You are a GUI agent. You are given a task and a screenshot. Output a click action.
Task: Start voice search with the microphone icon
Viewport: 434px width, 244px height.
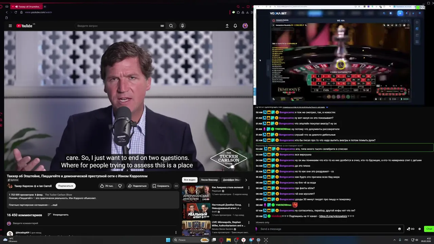click(x=182, y=26)
